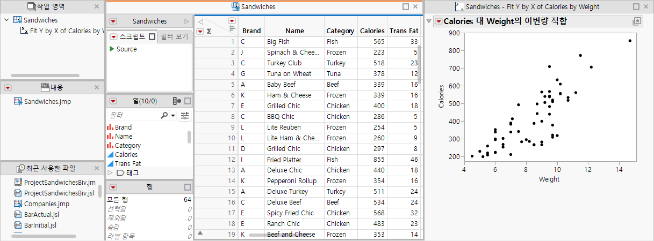This screenshot has height=241, width=654.
Task: Toggle the checkbox beside 스크립트
Action: pos(152,37)
